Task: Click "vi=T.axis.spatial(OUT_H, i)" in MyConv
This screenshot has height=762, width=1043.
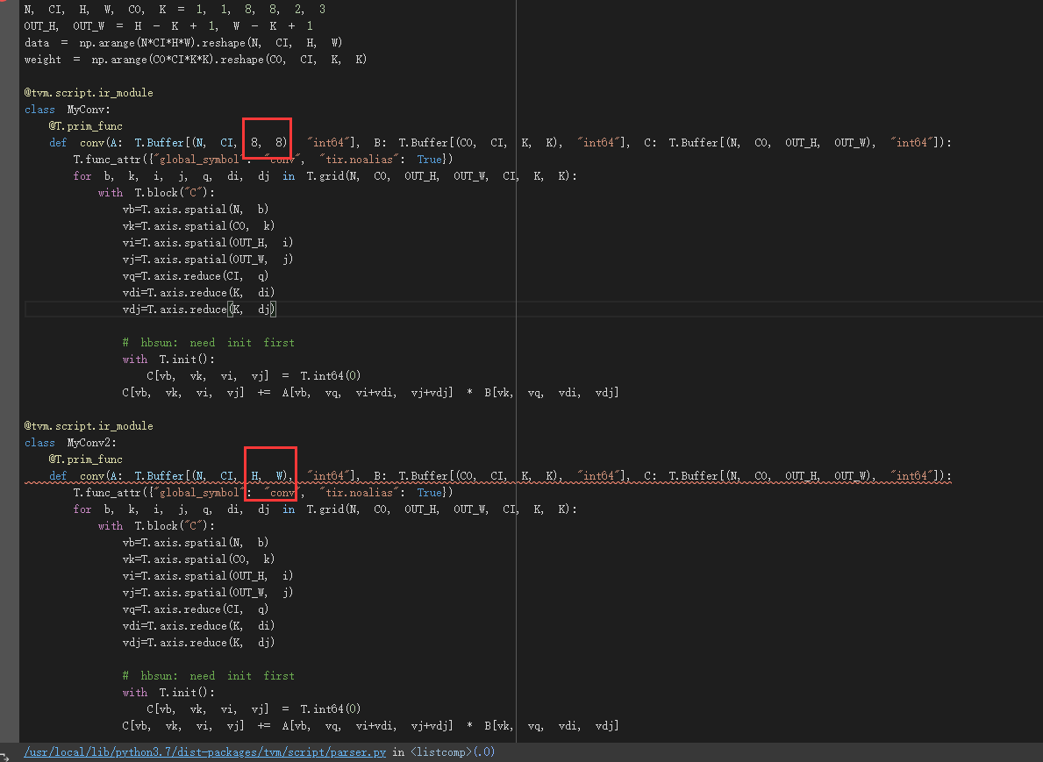Action: coord(208,242)
